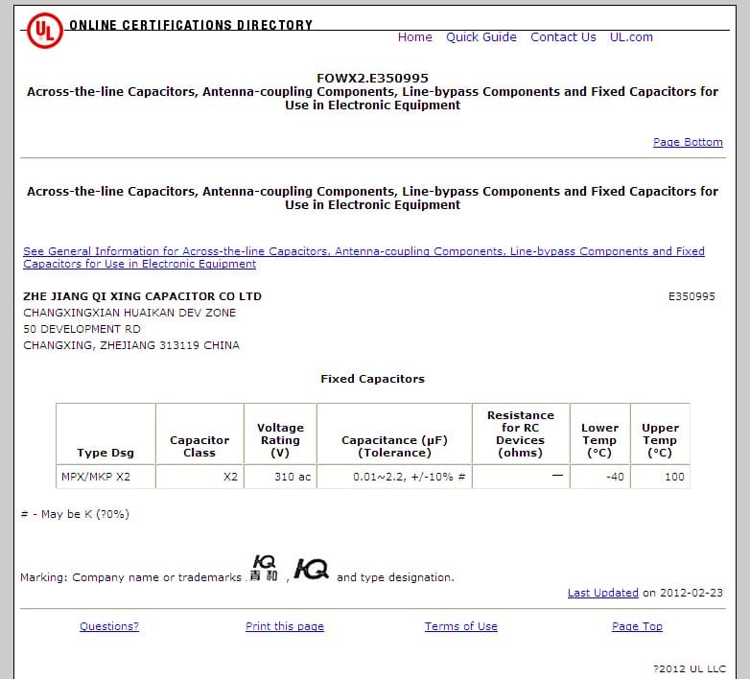Go to UL.com from the navigation

(x=631, y=37)
